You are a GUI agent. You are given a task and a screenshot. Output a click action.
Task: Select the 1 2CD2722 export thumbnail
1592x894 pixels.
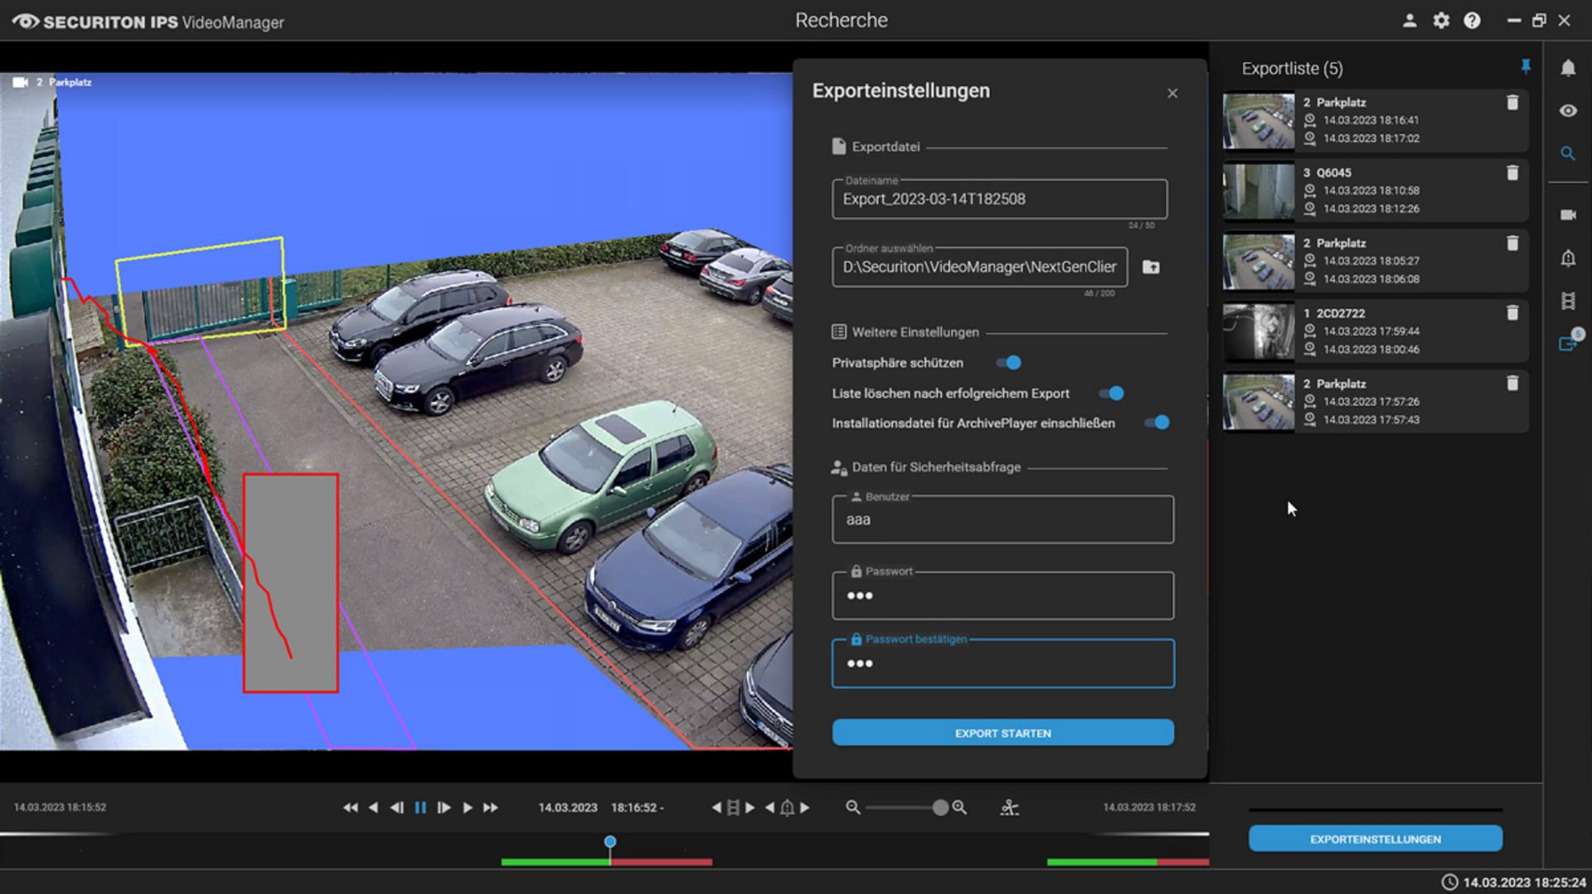pos(1259,331)
